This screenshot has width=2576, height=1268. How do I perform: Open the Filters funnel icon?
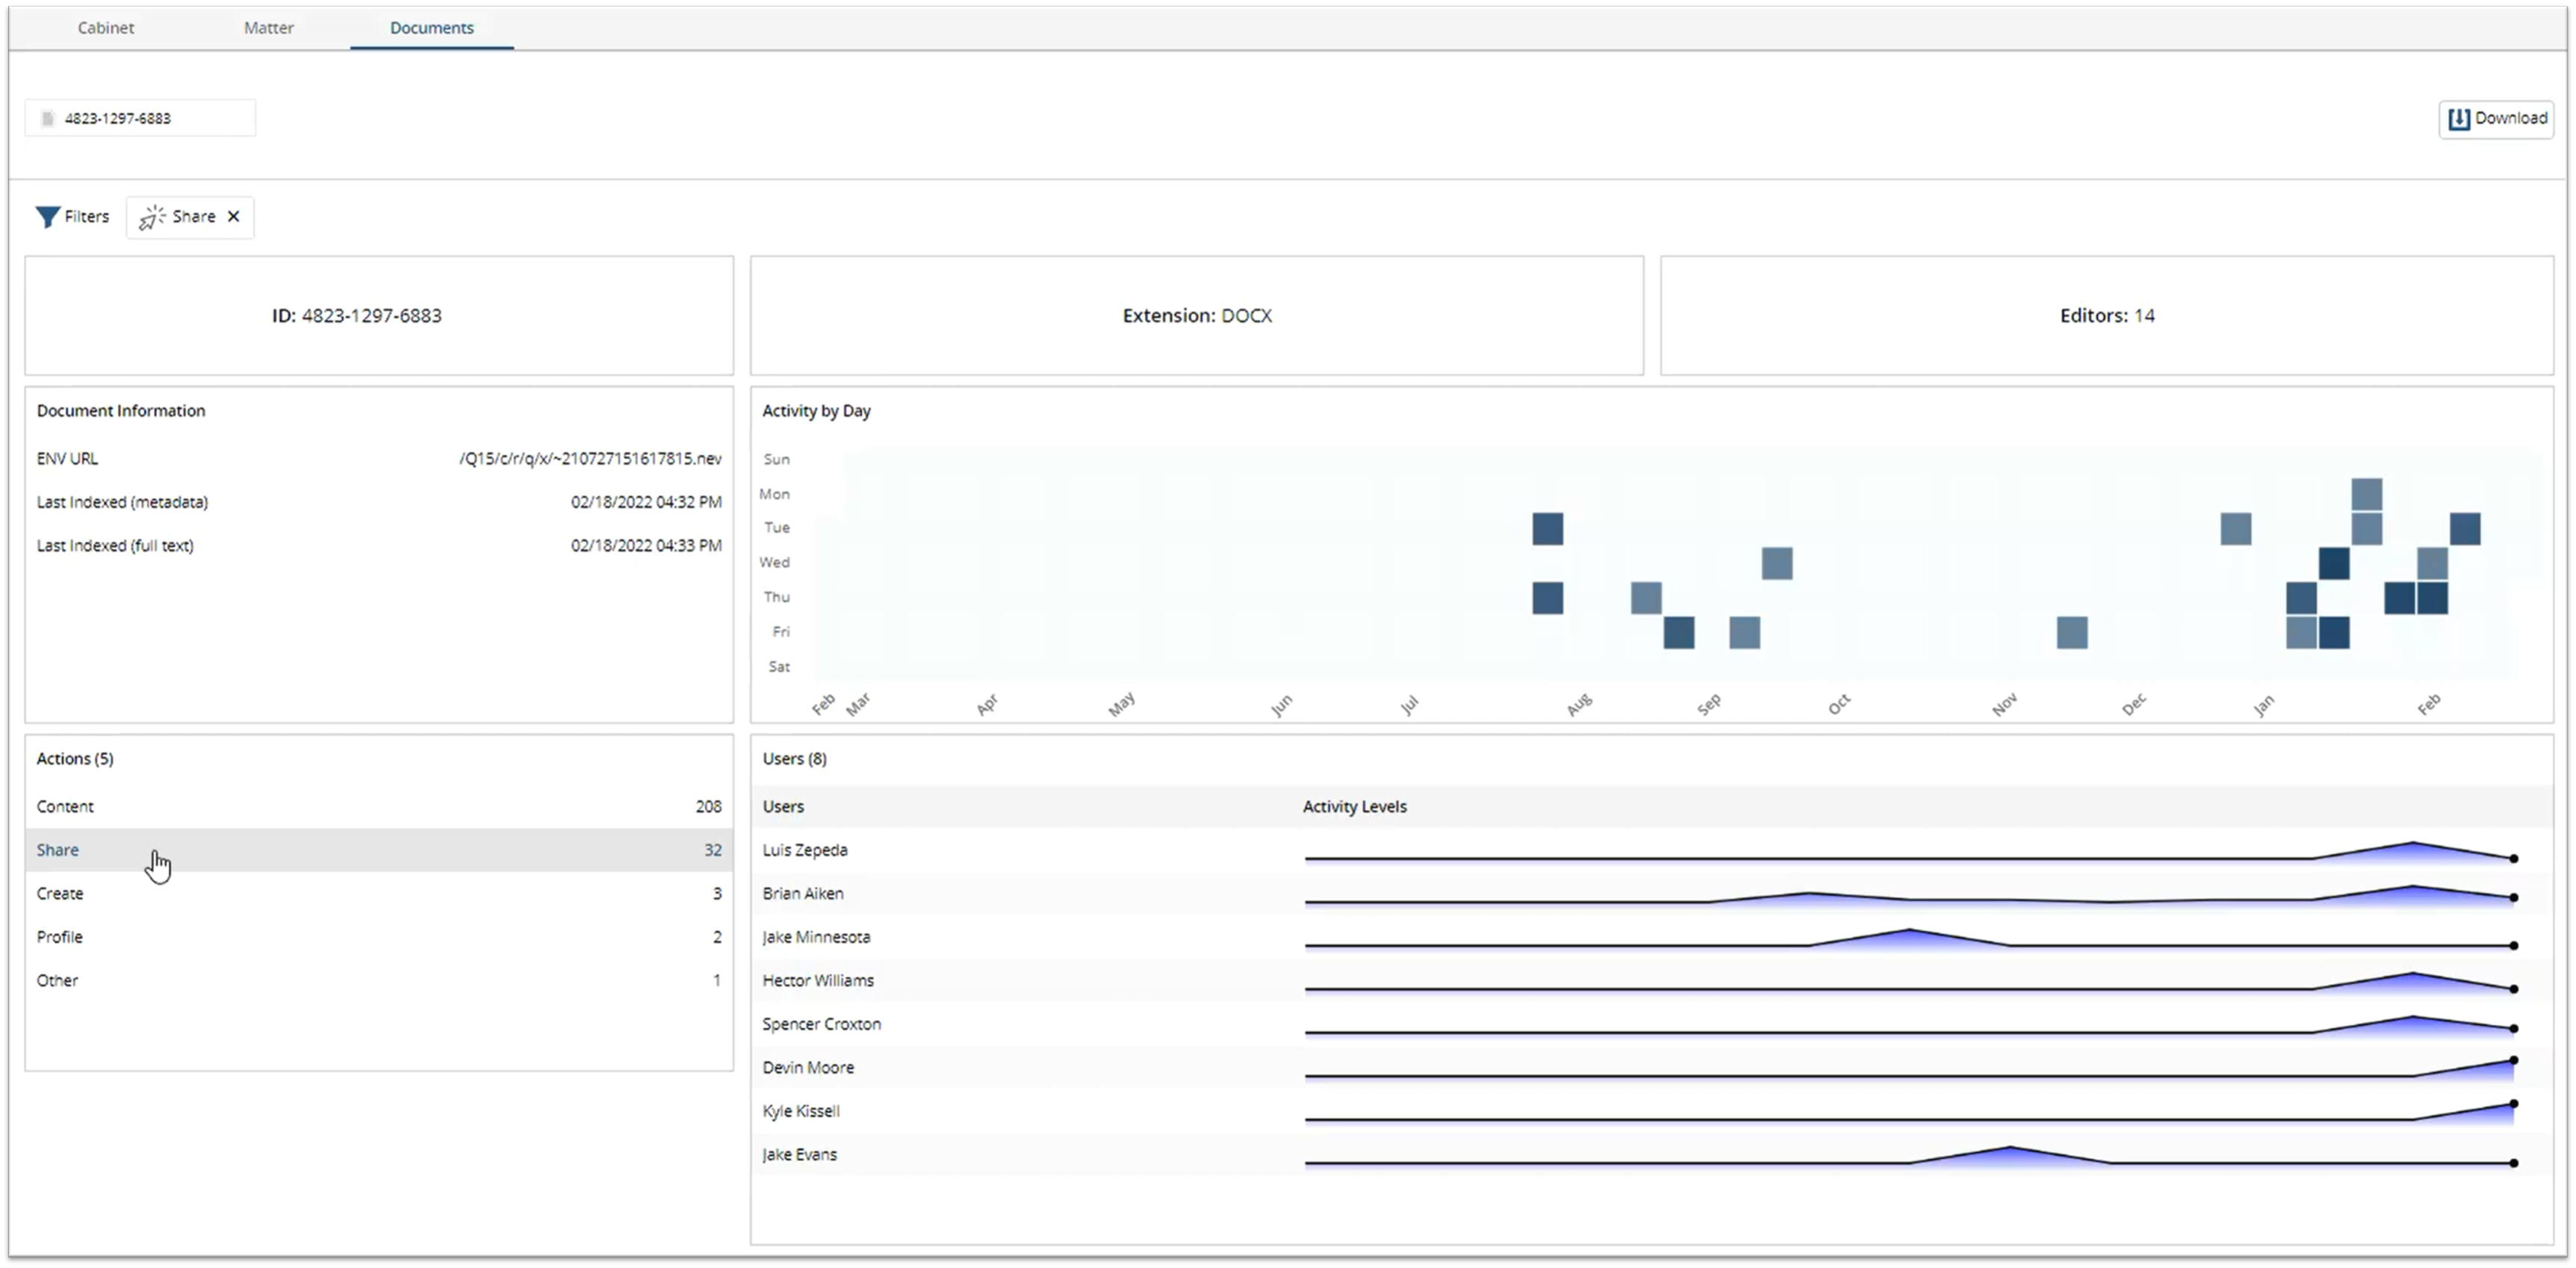(47, 216)
